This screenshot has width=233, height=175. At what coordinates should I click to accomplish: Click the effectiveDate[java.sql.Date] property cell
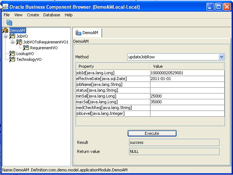click(x=113, y=79)
